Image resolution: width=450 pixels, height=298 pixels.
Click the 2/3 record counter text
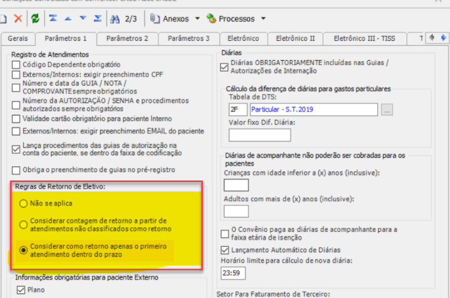click(131, 19)
